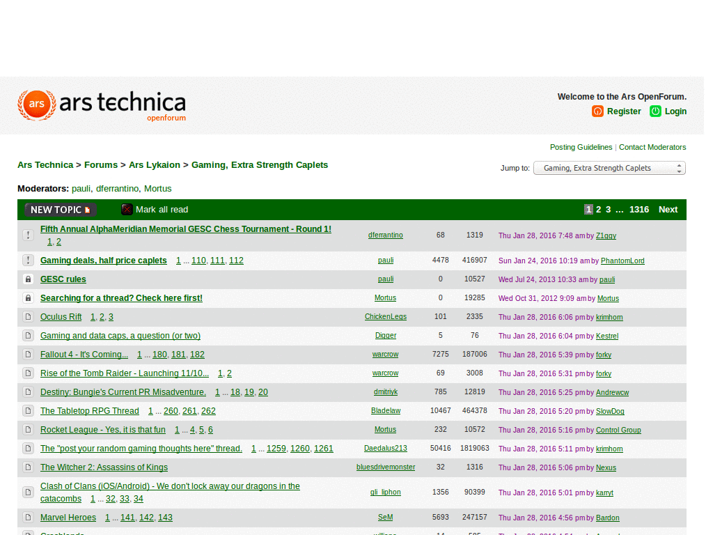Select page 1316 in pagination
The height and width of the screenshot is (535, 713).
pyautogui.click(x=639, y=209)
